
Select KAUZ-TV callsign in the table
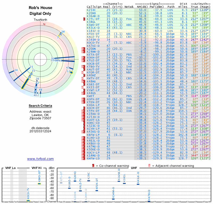point(93,37)
